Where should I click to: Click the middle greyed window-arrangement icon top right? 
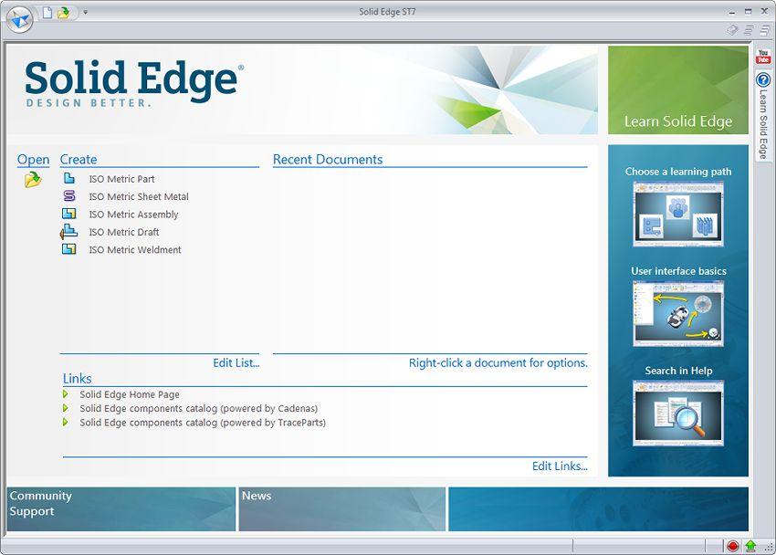tap(750, 30)
